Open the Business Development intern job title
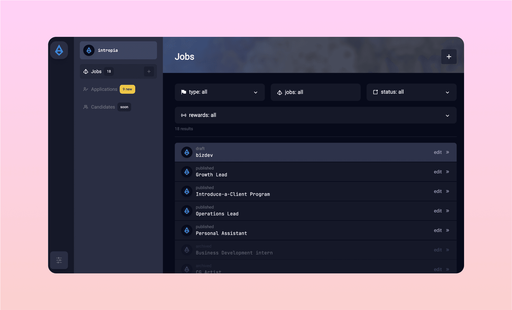The width and height of the screenshot is (512, 310). tap(234, 253)
